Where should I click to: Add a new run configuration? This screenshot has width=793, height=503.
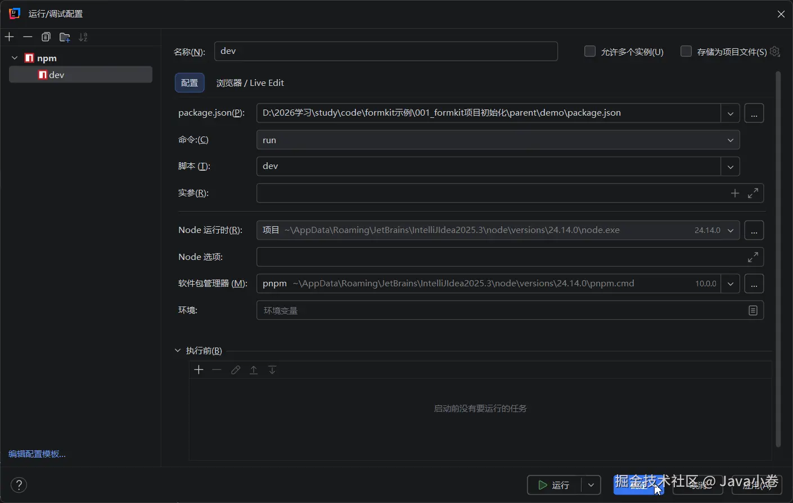pyautogui.click(x=10, y=37)
